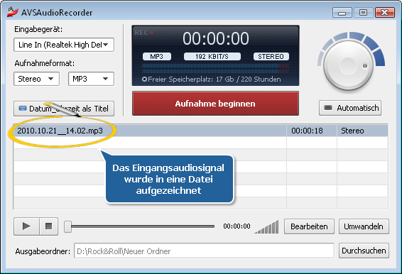Screen dimensions: 402x274
Task: Click the Ausgabeordner path field
Action: [x=204, y=251]
